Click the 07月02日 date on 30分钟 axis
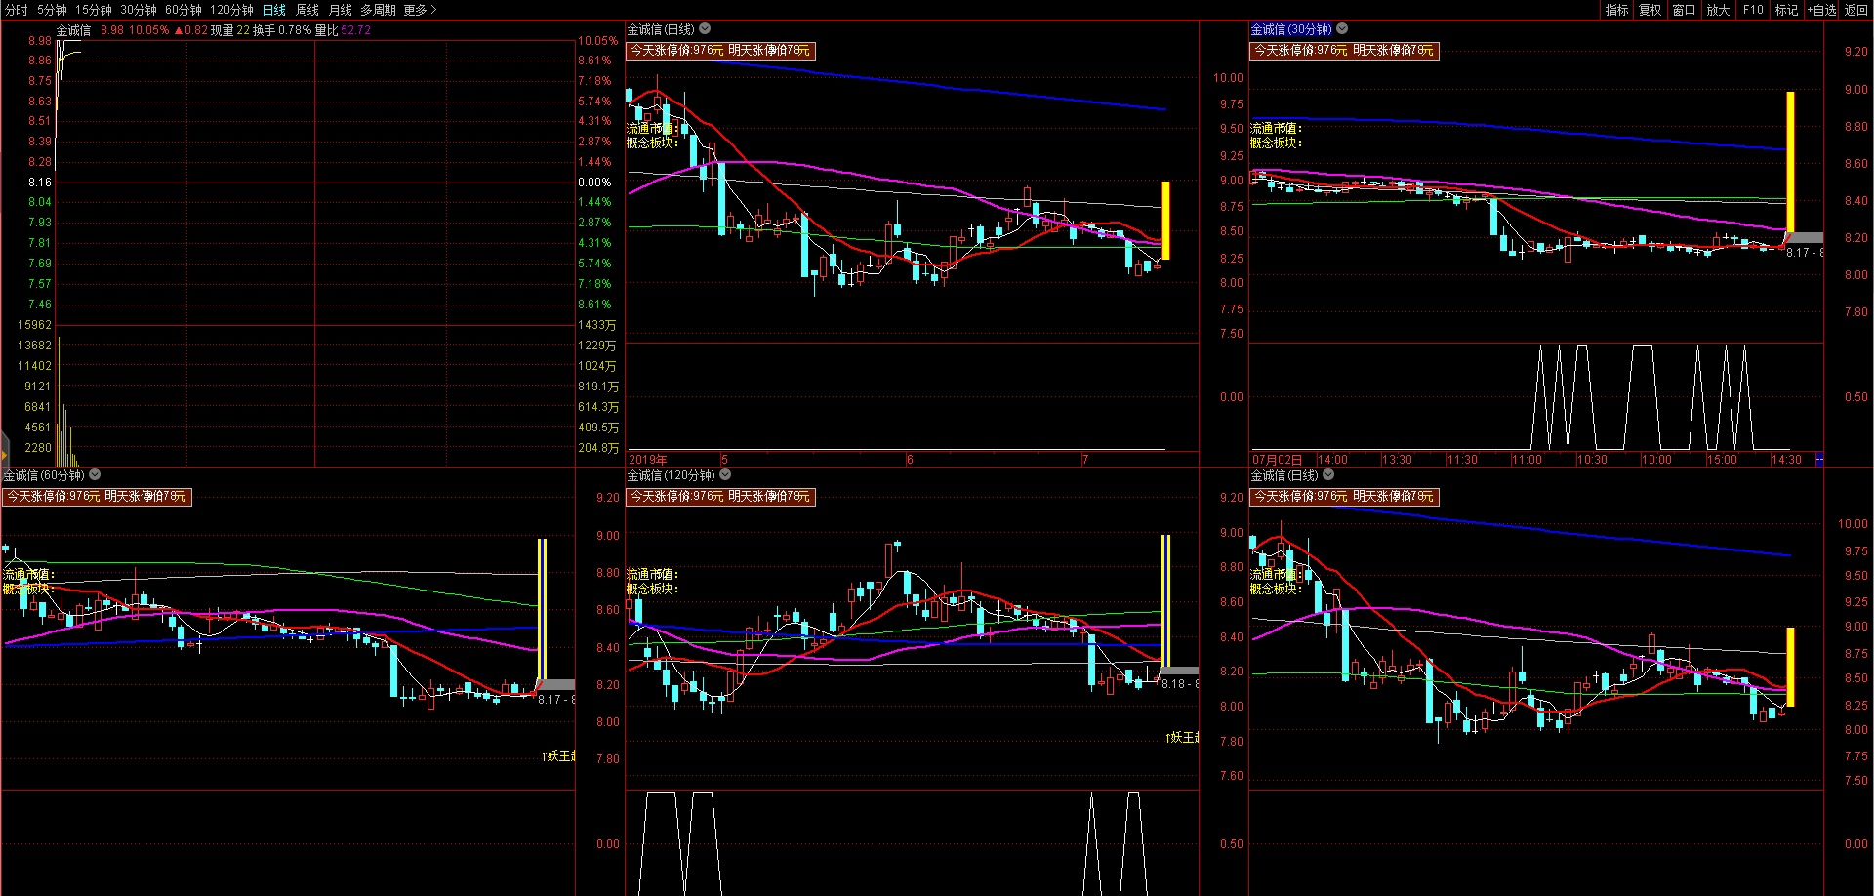Image resolution: width=1874 pixels, height=896 pixels. pyautogui.click(x=1277, y=459)
